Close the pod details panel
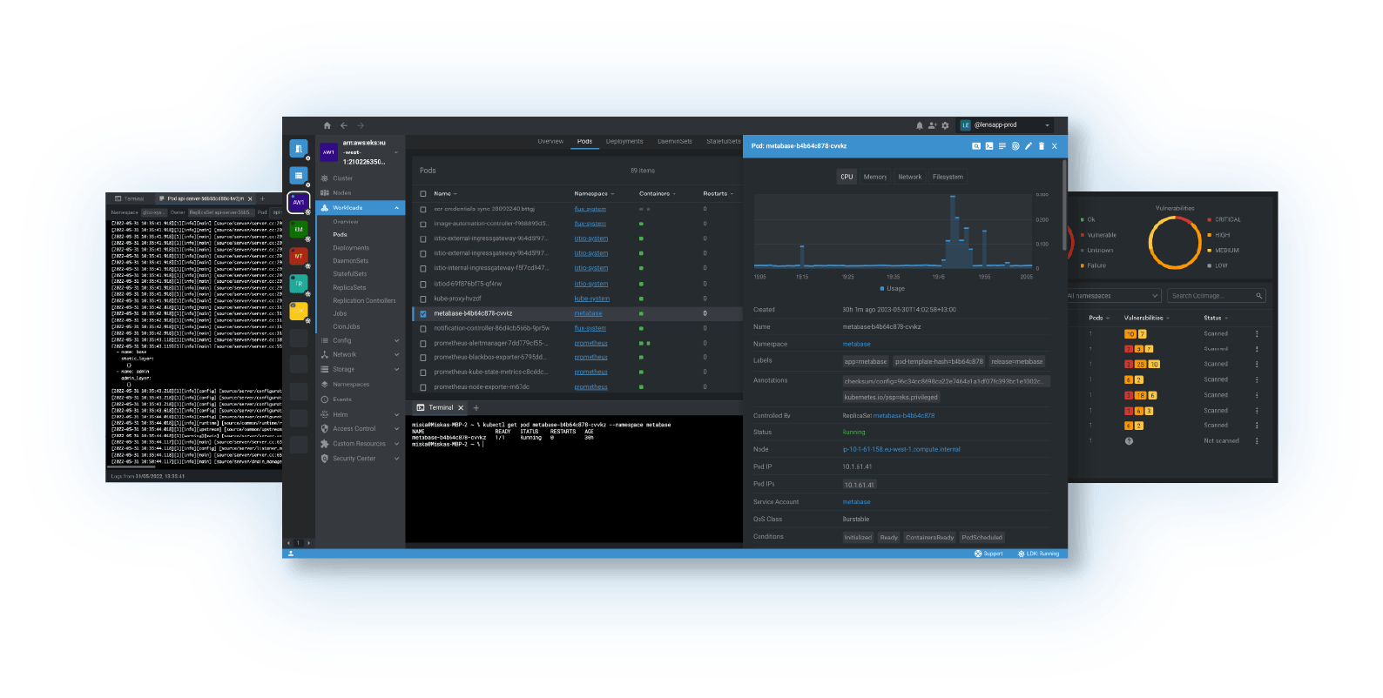Image resolution: width=1383 pixels, height=698 pixels. [x=1055, y=146]
